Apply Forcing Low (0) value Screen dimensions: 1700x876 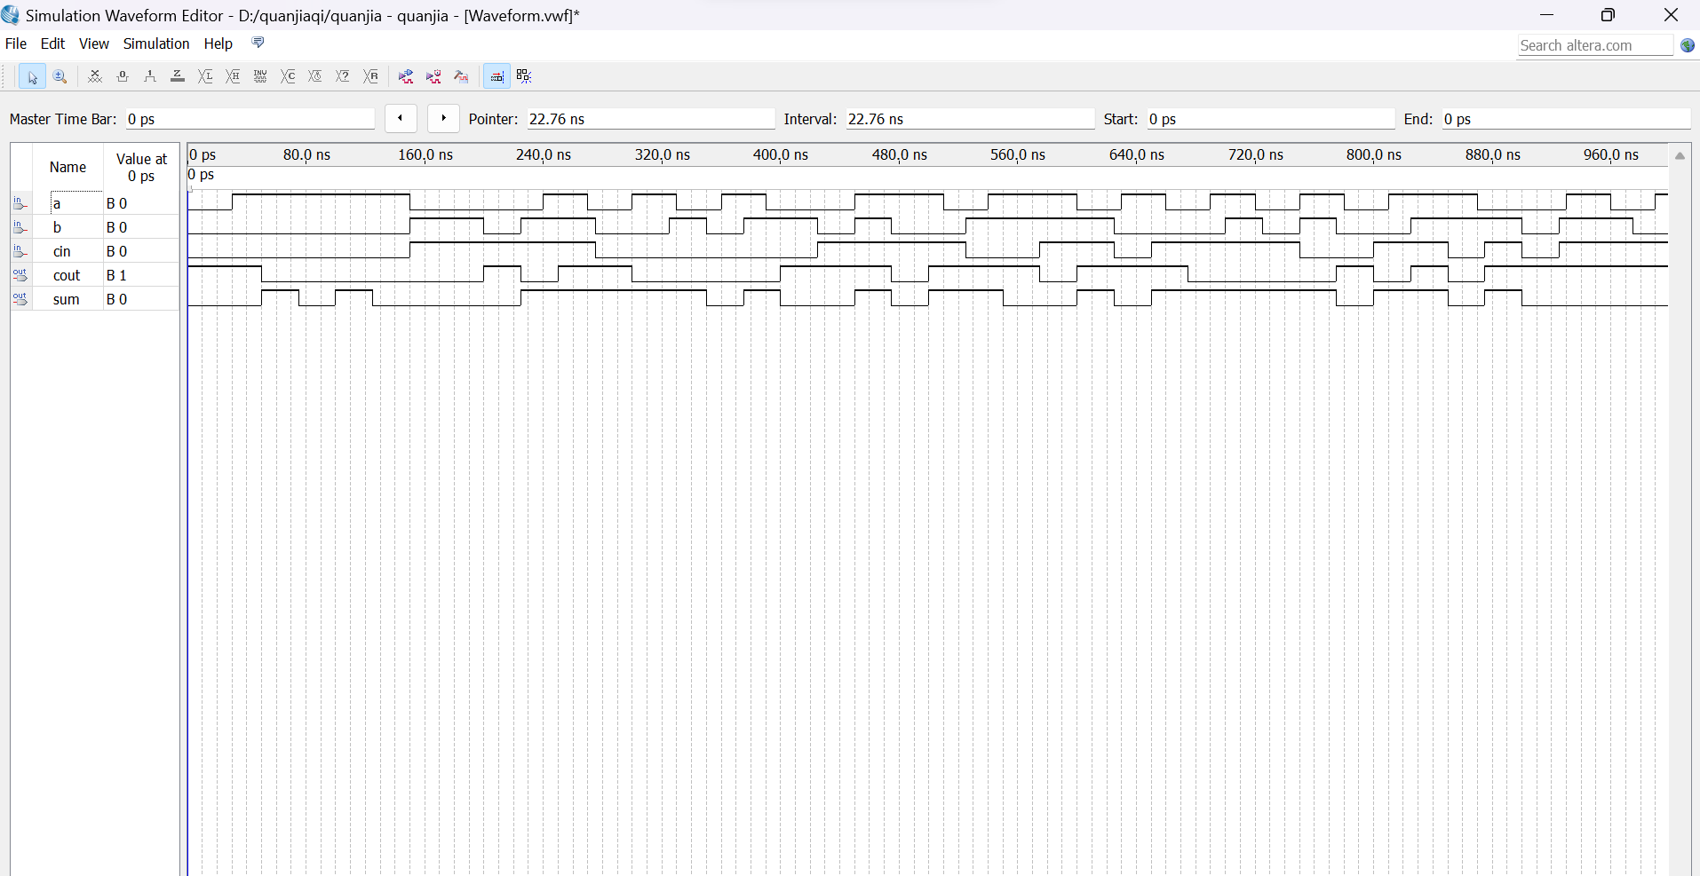click(x=123, y=76)
